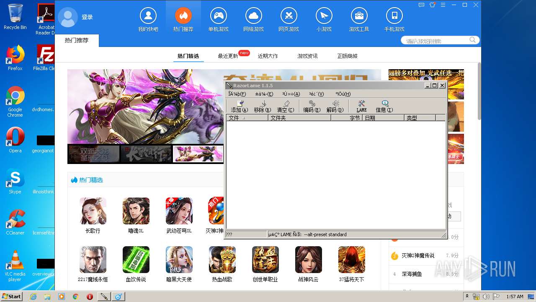
Task: Open the Chrome taskbar icon
Action: (76, 297)
